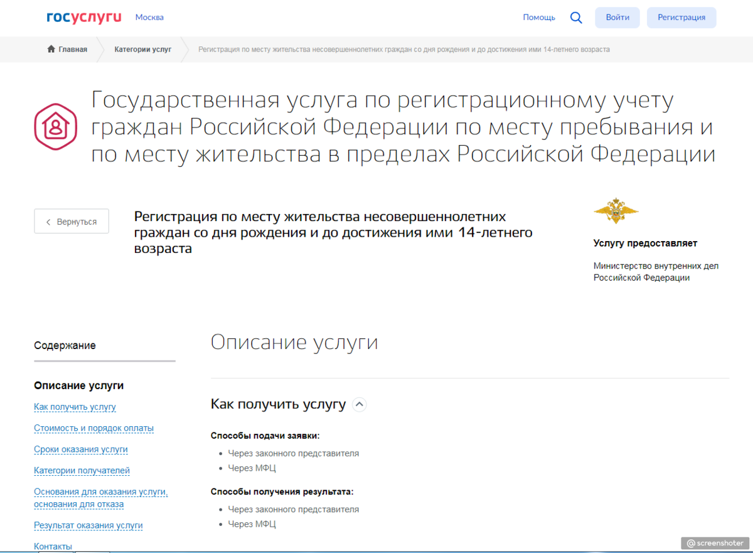Click the home icon in the breadcrumb trail

coord(50,49)
